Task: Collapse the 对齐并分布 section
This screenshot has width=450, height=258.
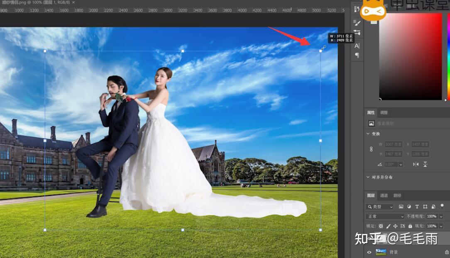Action: click(368, 177)
